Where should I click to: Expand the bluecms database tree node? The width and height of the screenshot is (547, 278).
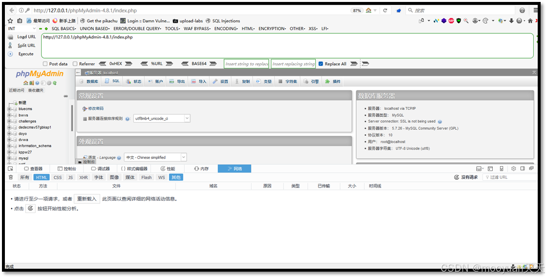point(9,109)
